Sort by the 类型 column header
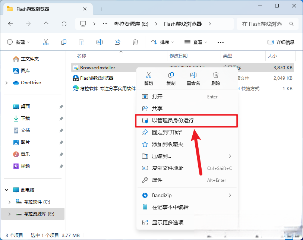 [227, 56]
